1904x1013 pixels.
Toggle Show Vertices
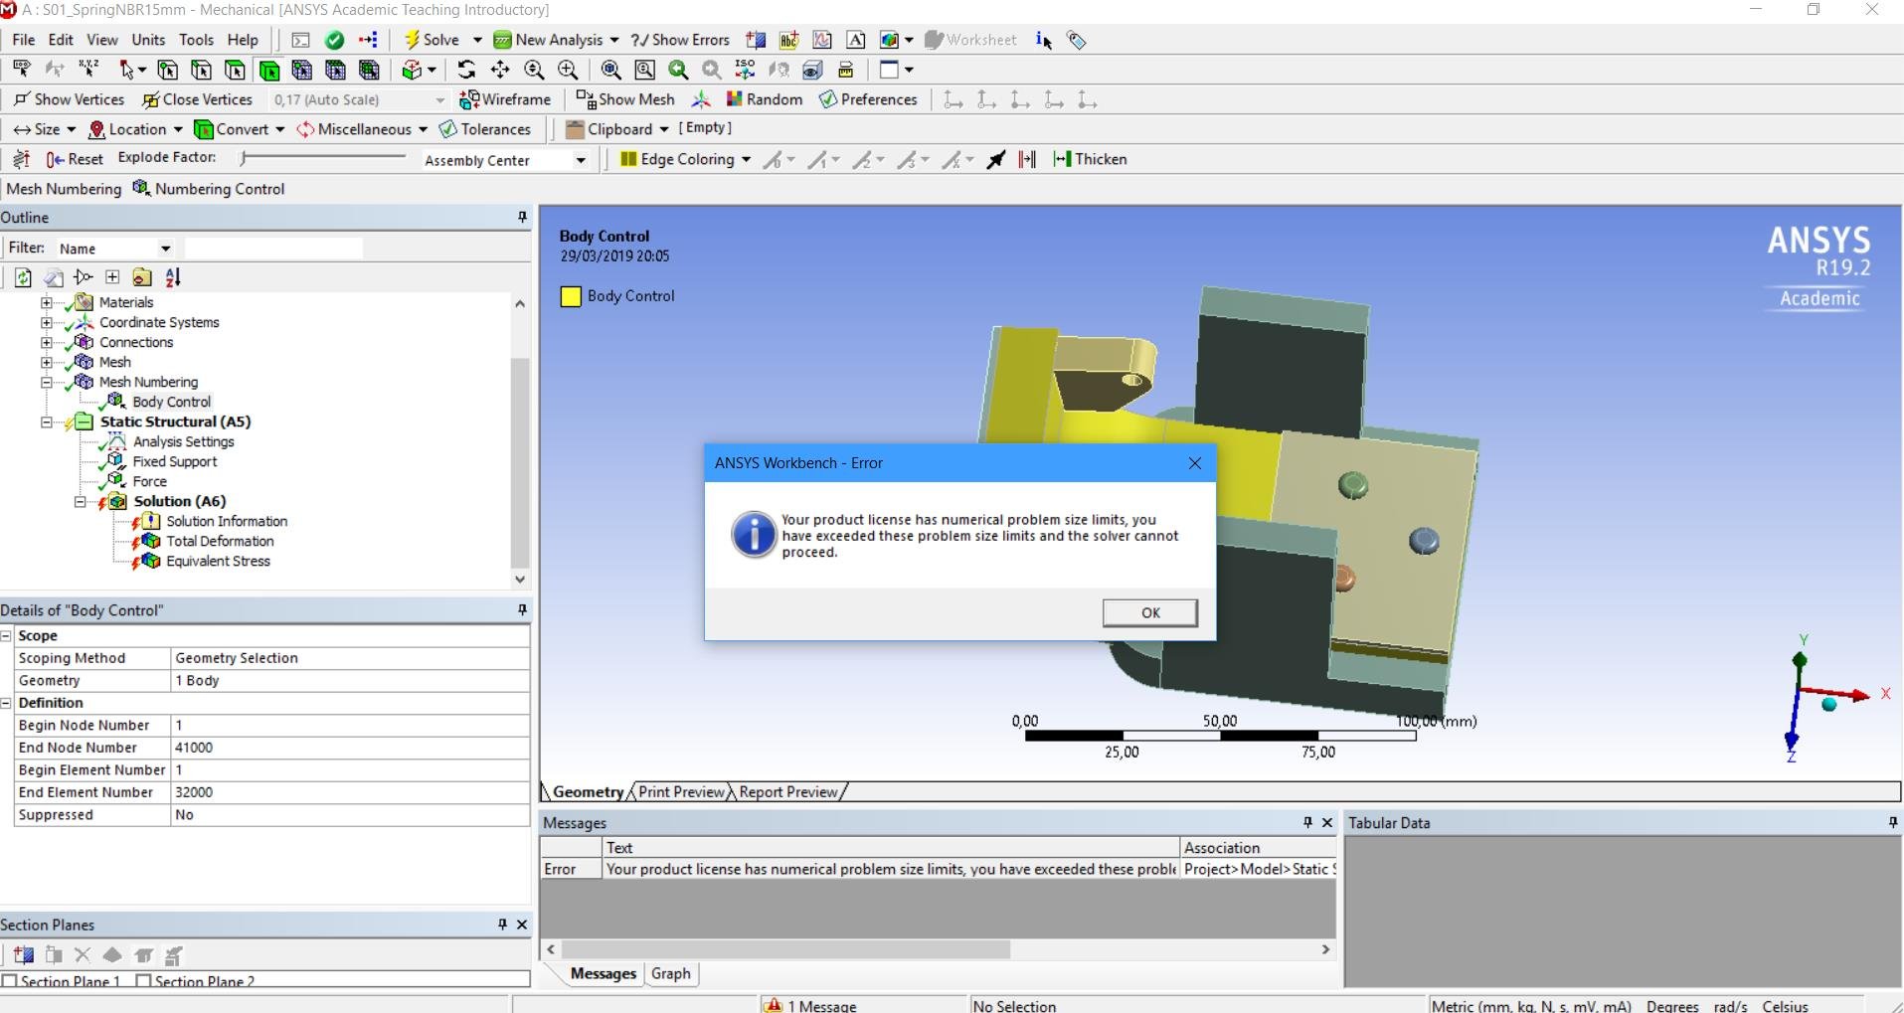pyautogui.click(x=69, y=99)
